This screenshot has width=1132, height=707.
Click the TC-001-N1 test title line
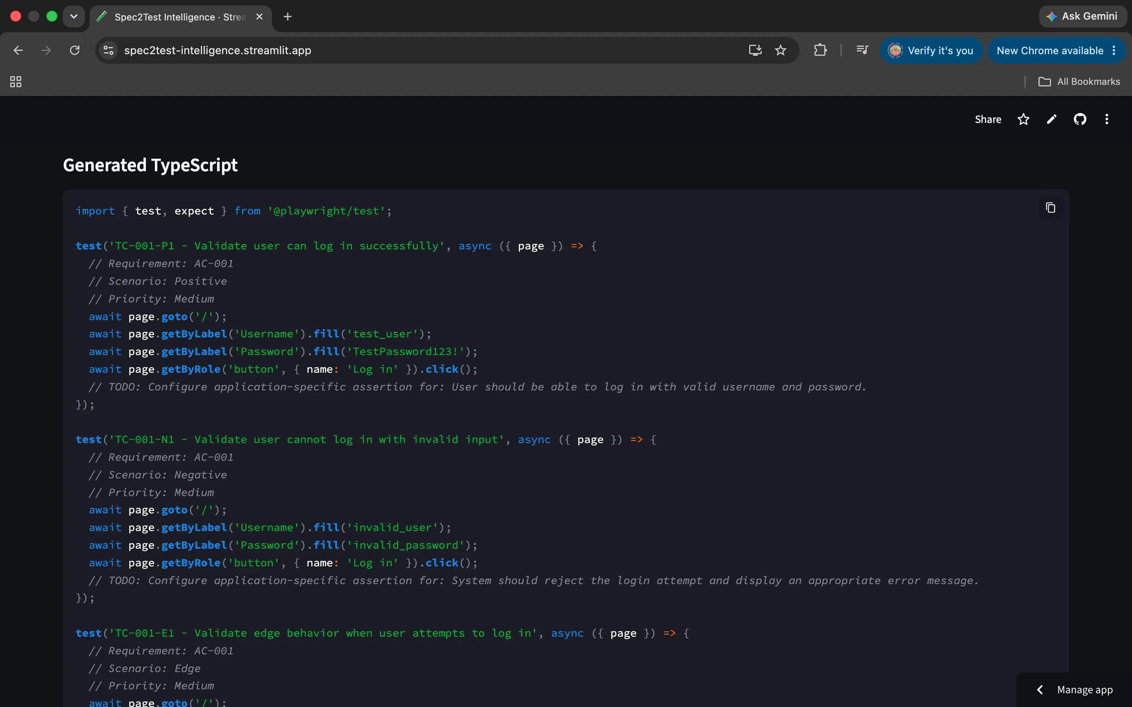(366, 440)
